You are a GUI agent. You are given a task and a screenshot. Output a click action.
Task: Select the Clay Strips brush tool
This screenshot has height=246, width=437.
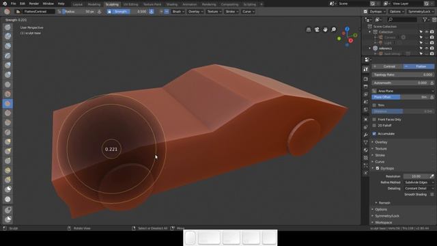8,46
